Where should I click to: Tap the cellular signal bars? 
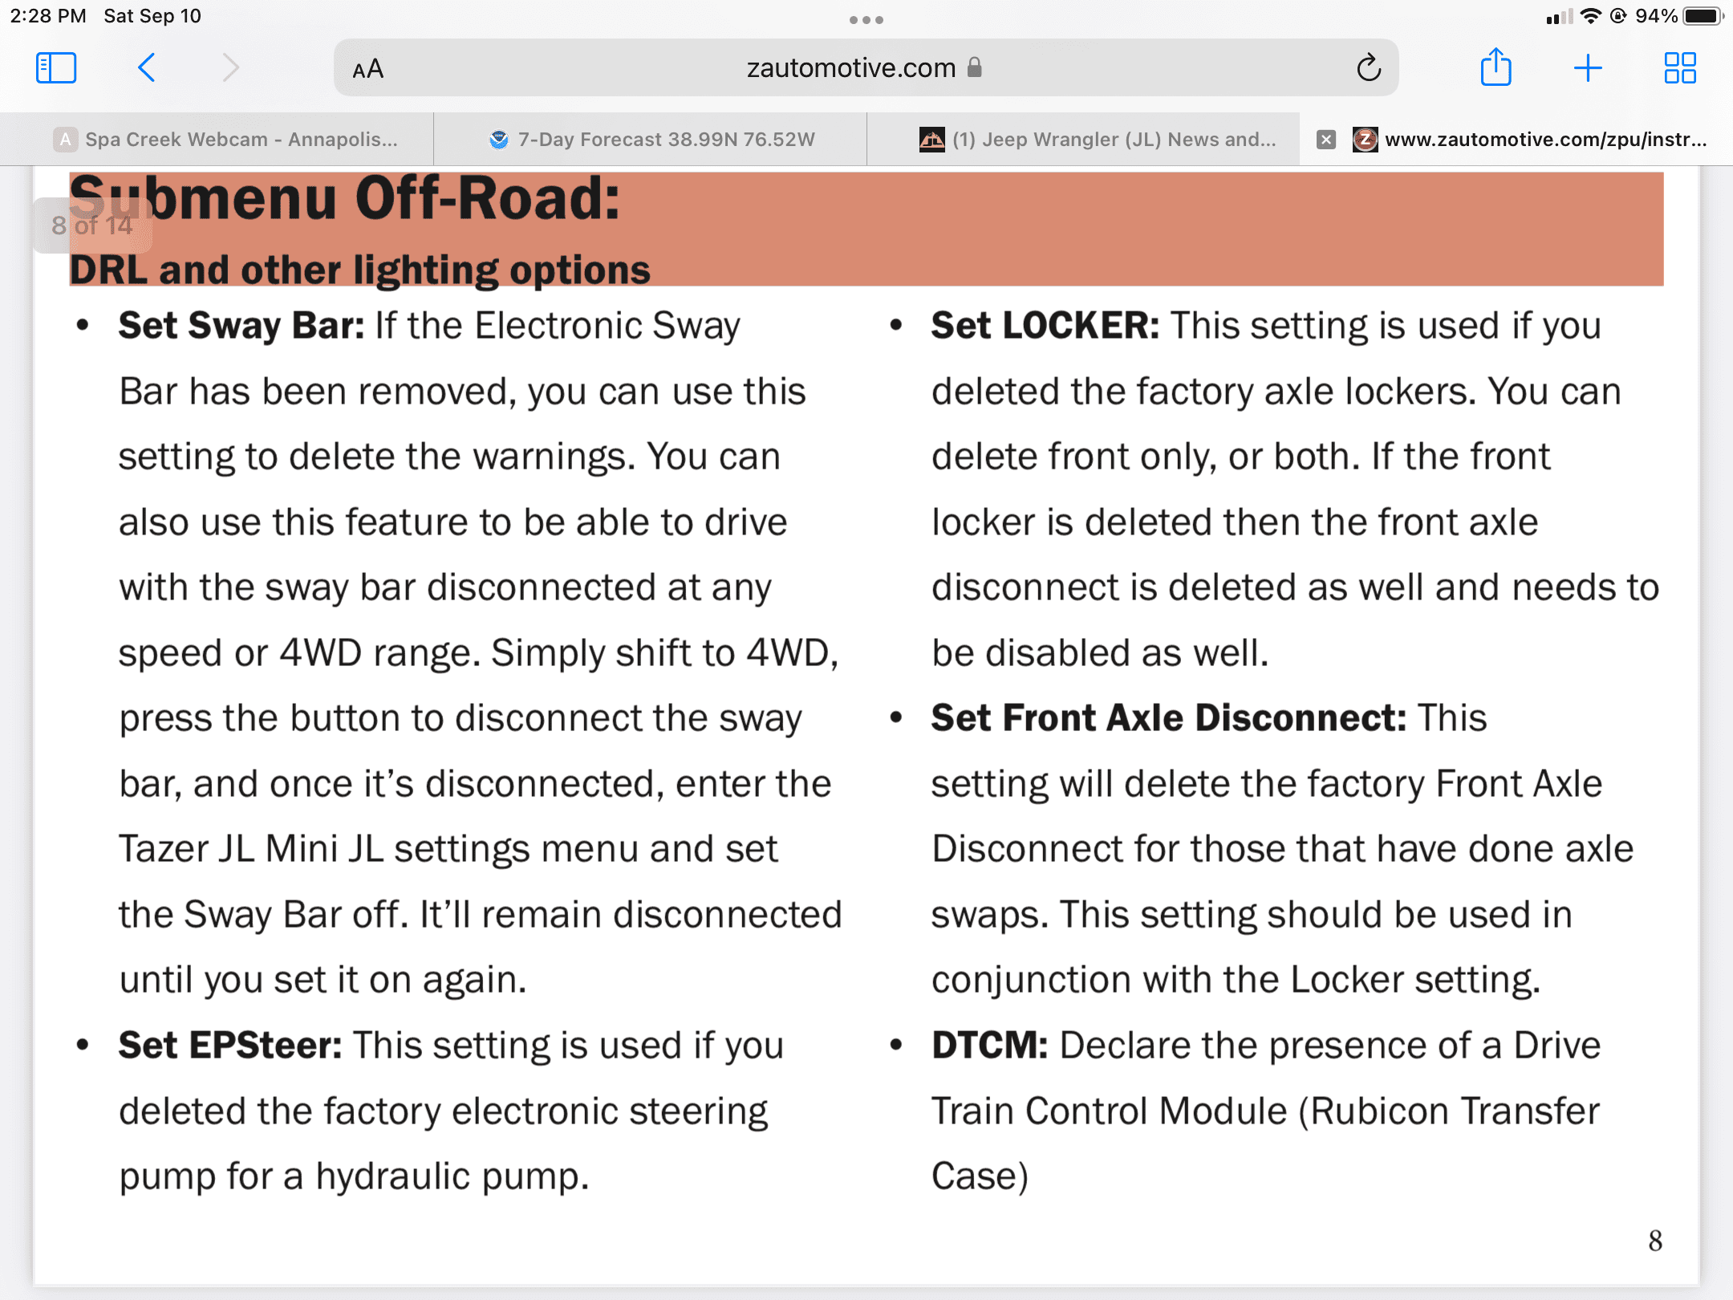click(1559, 16)
